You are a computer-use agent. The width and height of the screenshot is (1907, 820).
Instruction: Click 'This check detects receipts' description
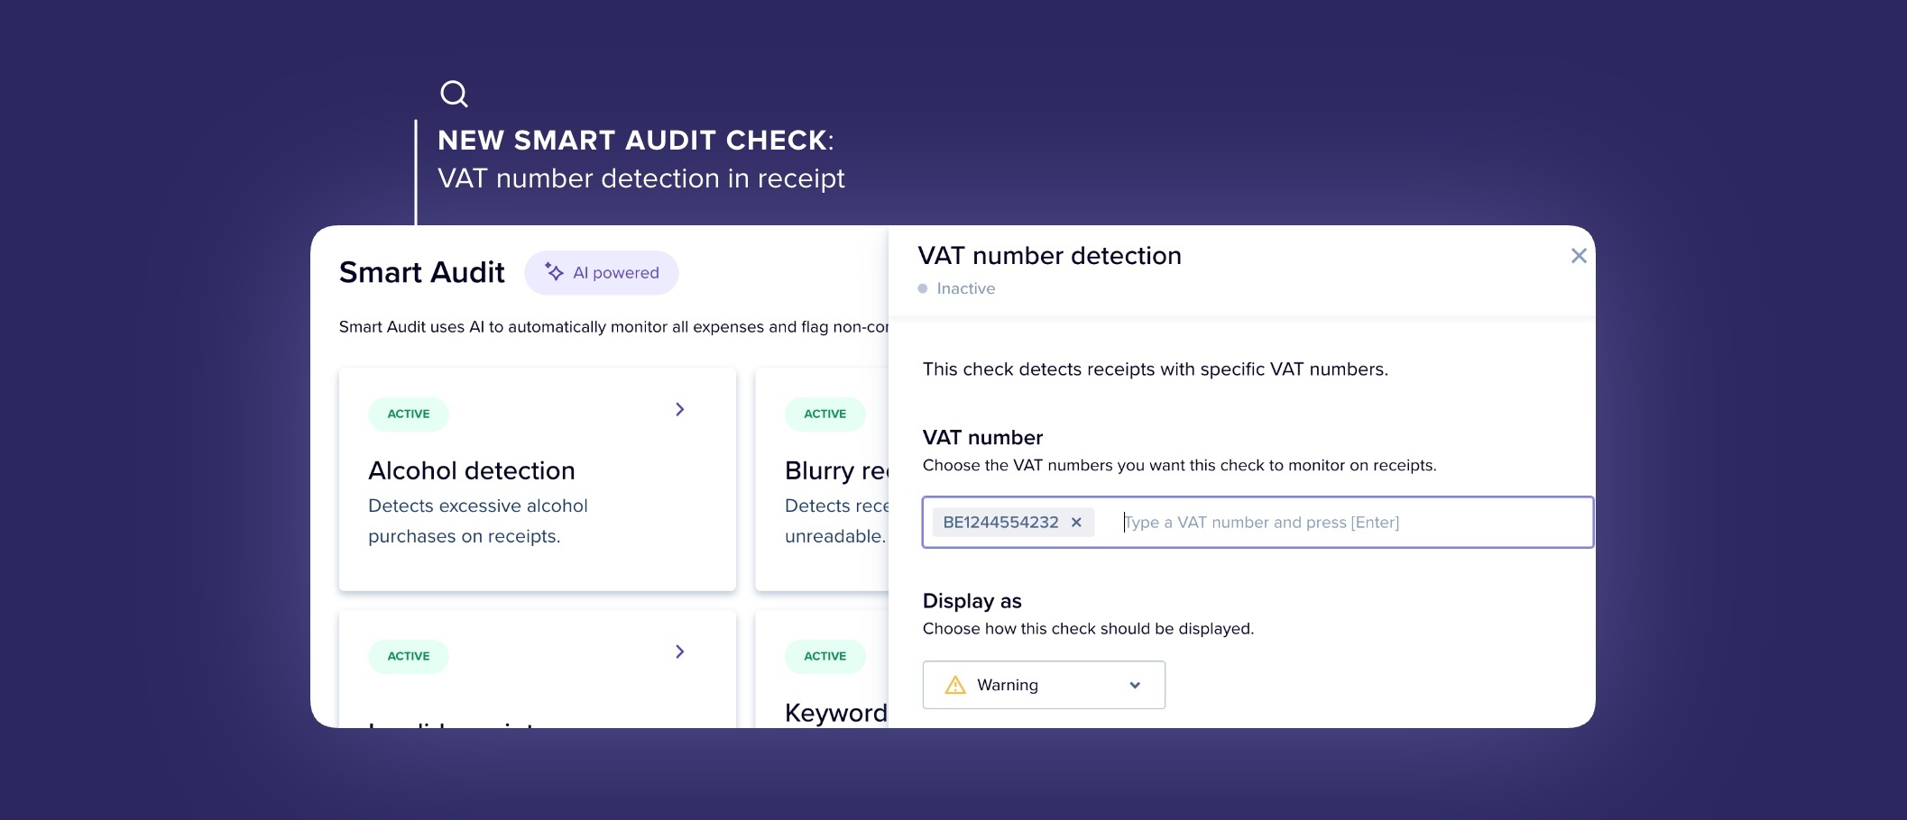[1155, 369]
